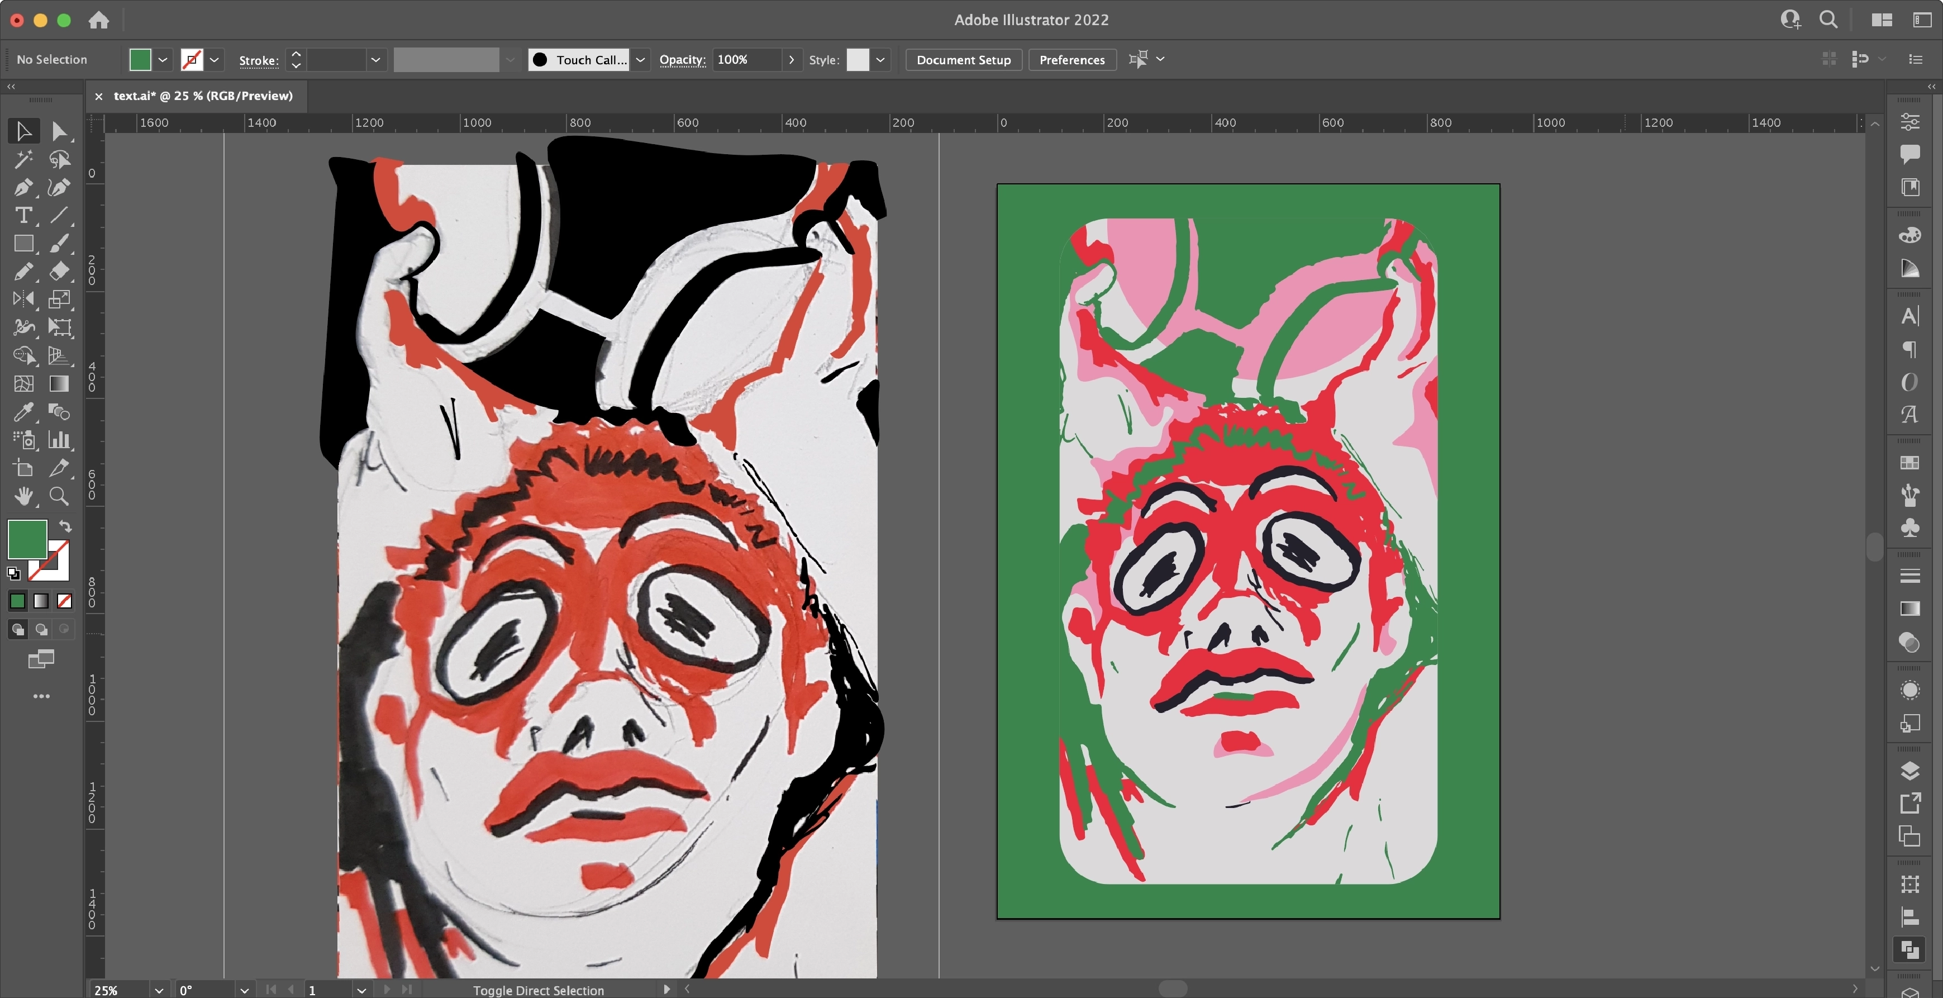This screenshot has height=998, width=1943.
Task: Pick the Lasso tool
Action: tap(60, 160)
